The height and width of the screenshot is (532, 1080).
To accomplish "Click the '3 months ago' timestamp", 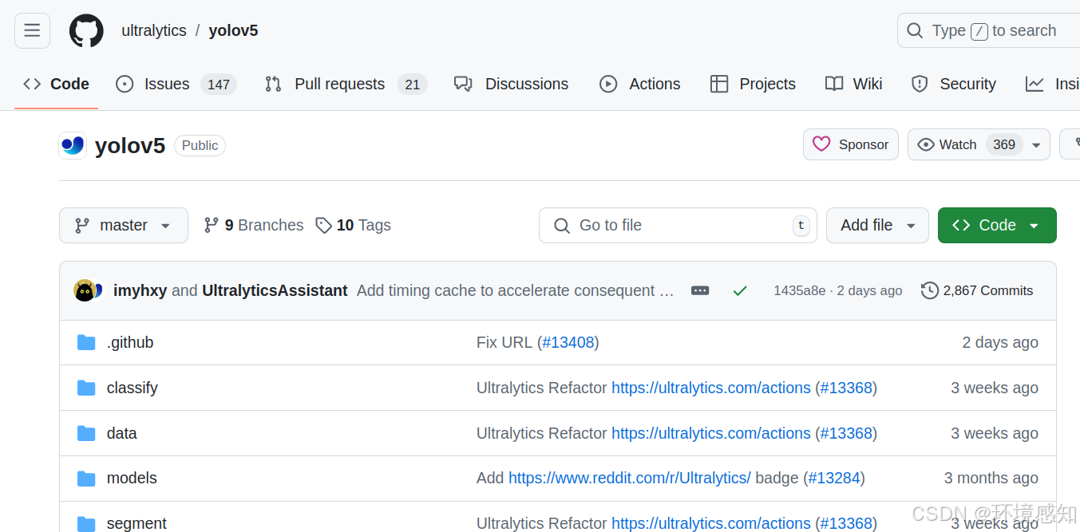I will point(991,478).
